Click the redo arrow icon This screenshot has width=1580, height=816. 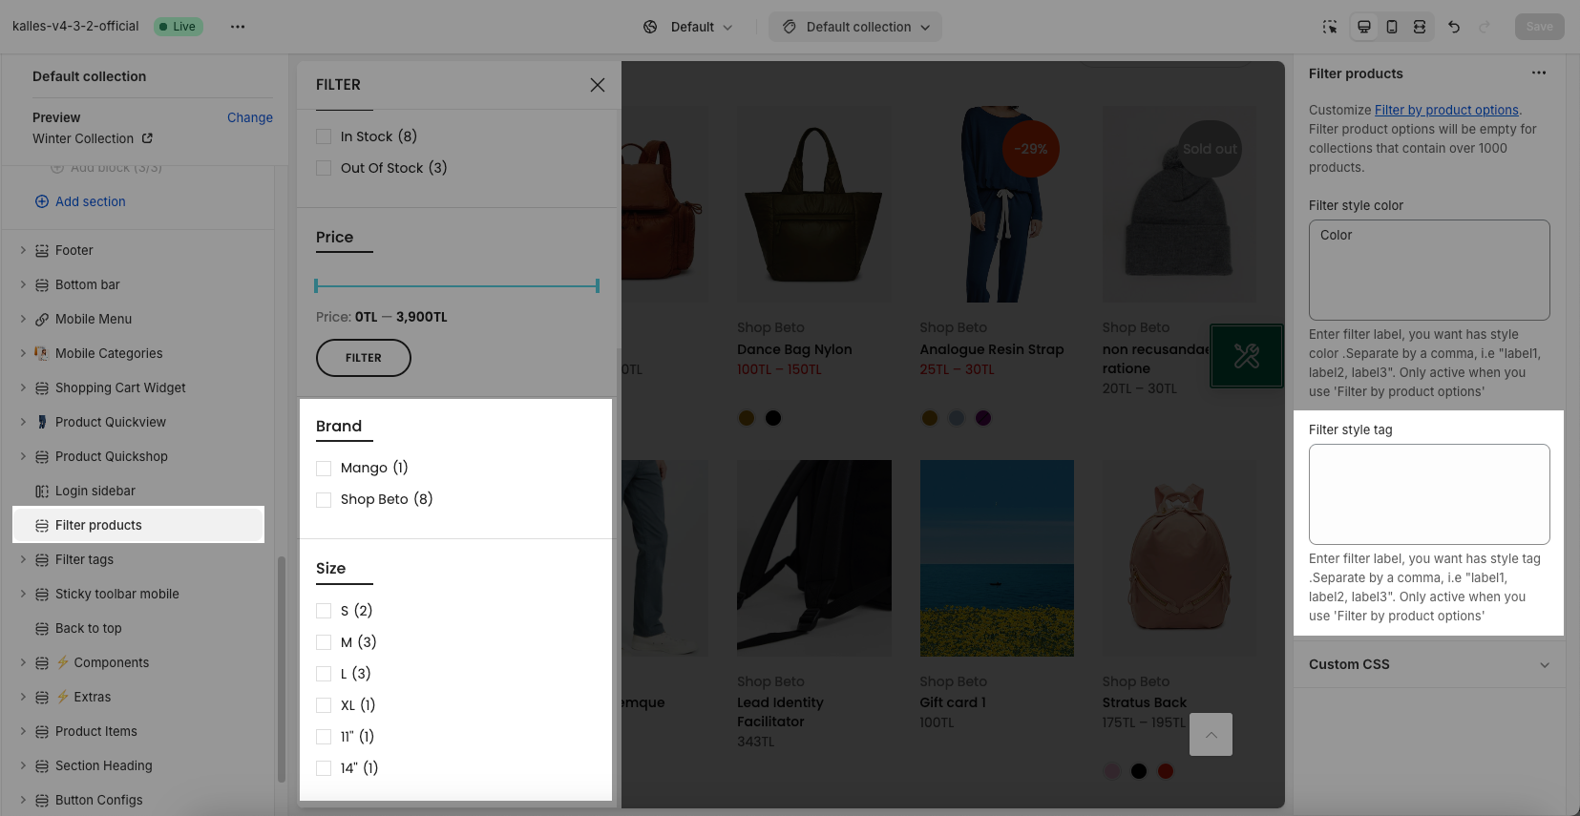[1485, 27]
